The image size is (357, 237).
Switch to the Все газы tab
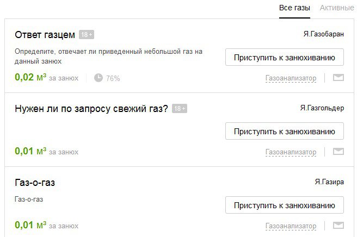(294, 8)
